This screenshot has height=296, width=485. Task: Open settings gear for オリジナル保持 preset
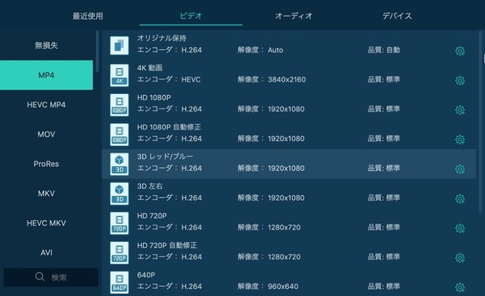pyautogui.click(x=460, y=51)
